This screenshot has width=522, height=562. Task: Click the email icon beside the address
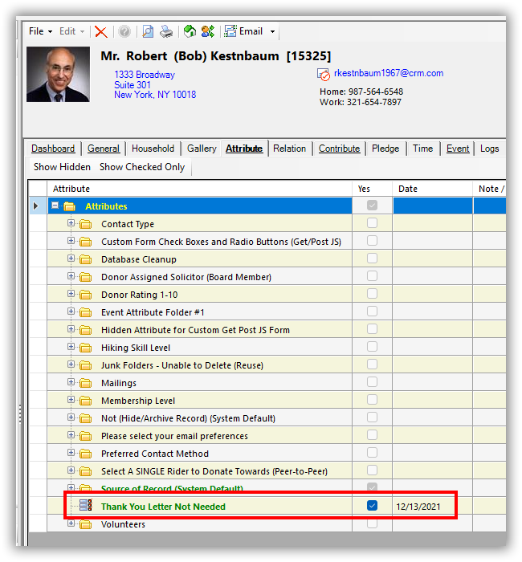click(x=324, y=75)
